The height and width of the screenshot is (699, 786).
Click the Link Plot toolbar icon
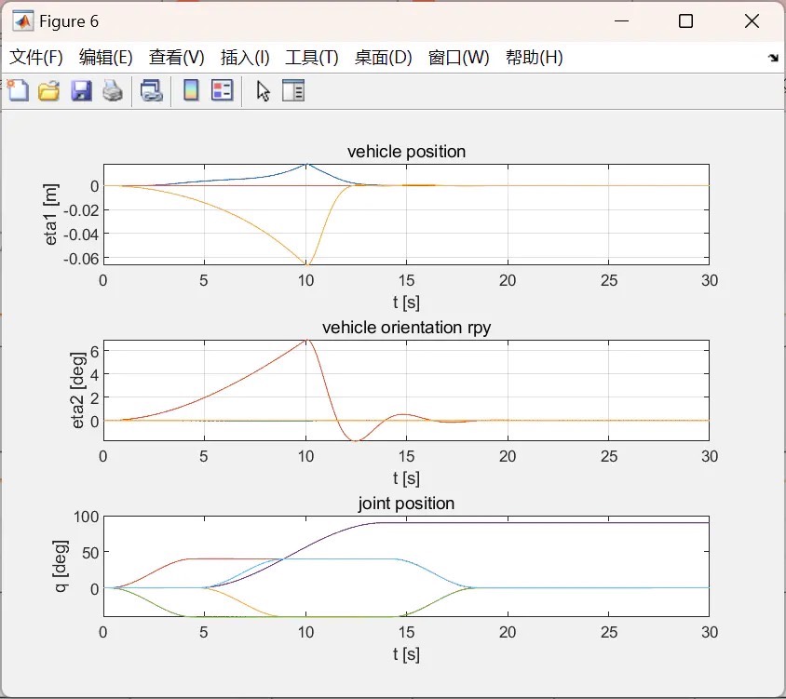coord(152,91)
